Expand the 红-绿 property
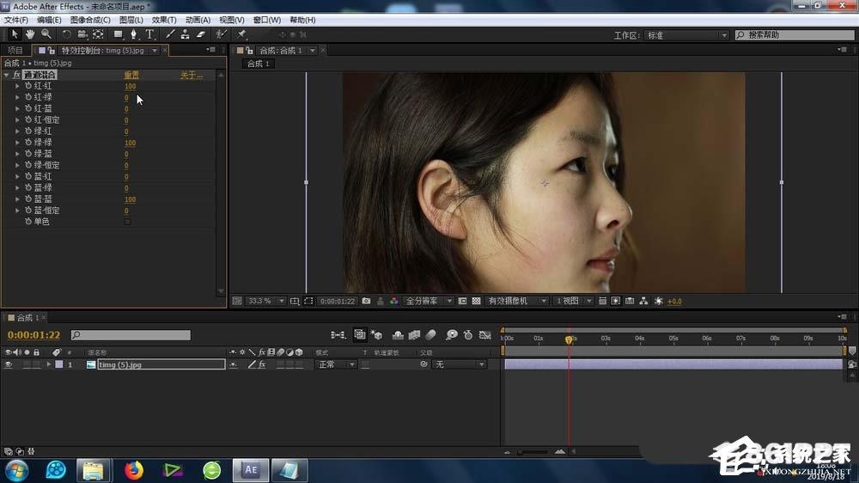The height and width of the screenshot is (483, 859). coord(17,98)
